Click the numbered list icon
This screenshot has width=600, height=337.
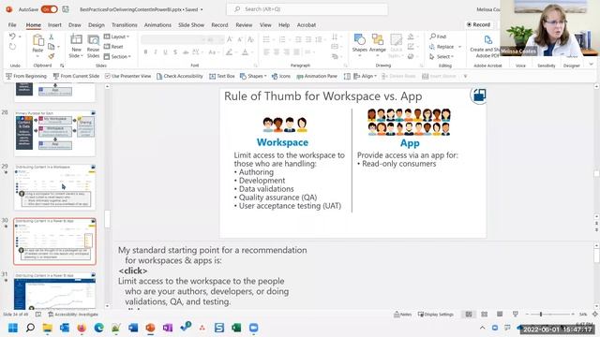(x=282, y=39)
